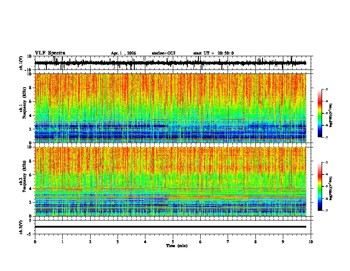The image size is (350, 271).
Task: Click the ch.2 color bar log(PSD) units label
Action: click(x=331, y=189)
